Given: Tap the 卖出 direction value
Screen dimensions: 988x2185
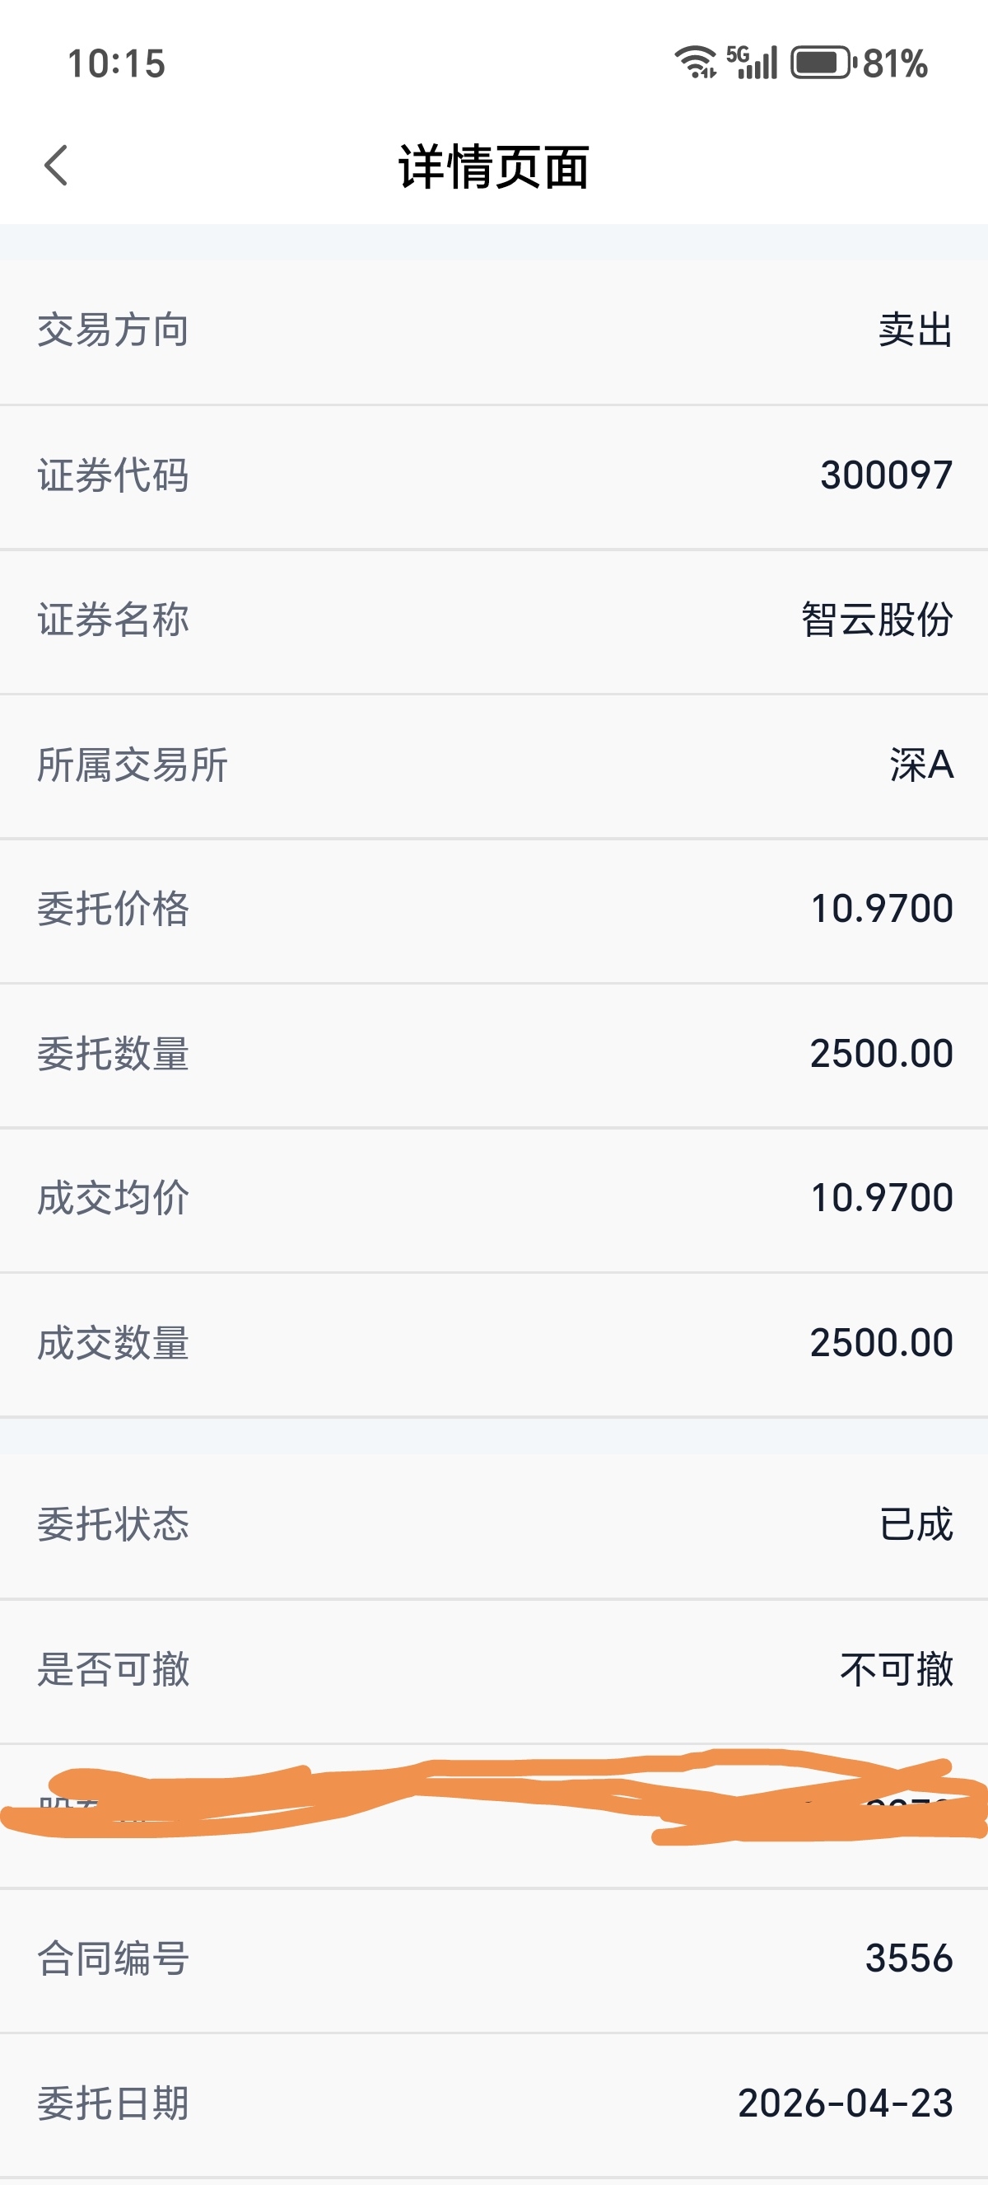Looking at the screenshot, I should tap(915, 330).
